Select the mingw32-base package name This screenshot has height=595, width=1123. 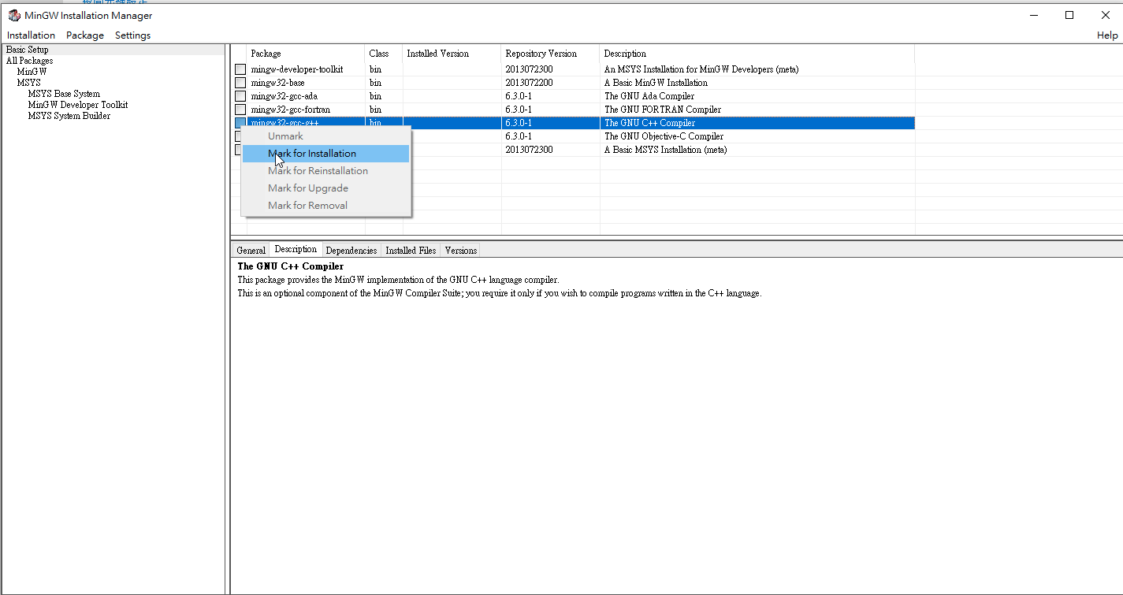278,83
